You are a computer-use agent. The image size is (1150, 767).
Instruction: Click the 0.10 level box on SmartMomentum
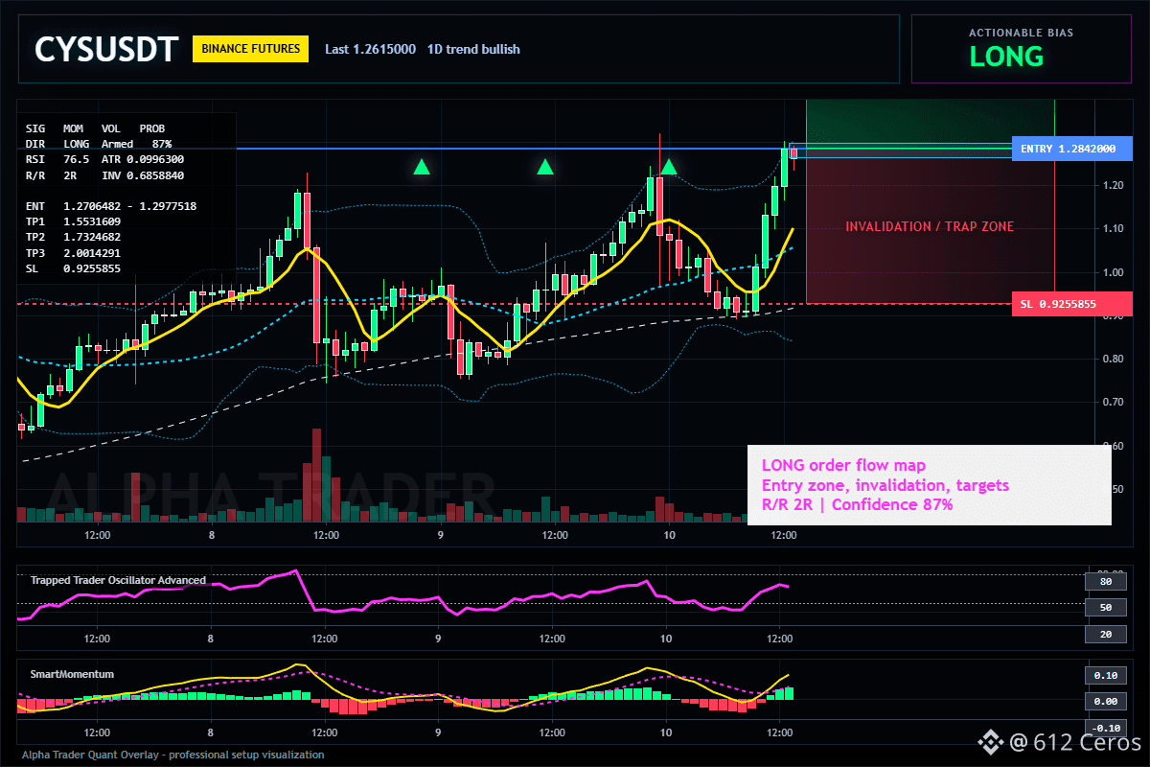[x=1105, y=675]
